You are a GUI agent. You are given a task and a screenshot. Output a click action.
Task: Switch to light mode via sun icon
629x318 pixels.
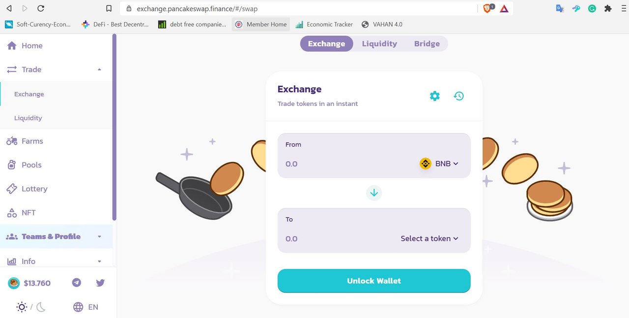tap(22, 307)
